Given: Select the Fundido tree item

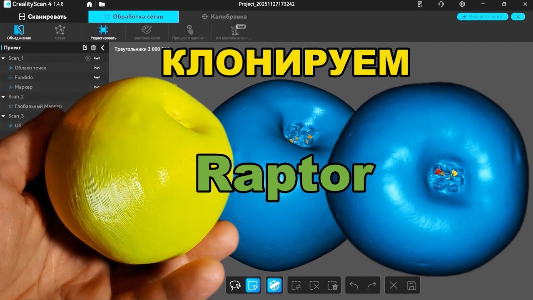Looking at the screenshot, I should coord(23,77).
